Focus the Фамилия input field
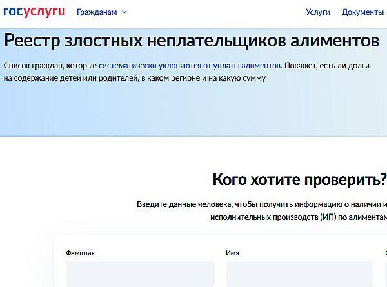This screenshot has width=387, height=287. point(140,273)
